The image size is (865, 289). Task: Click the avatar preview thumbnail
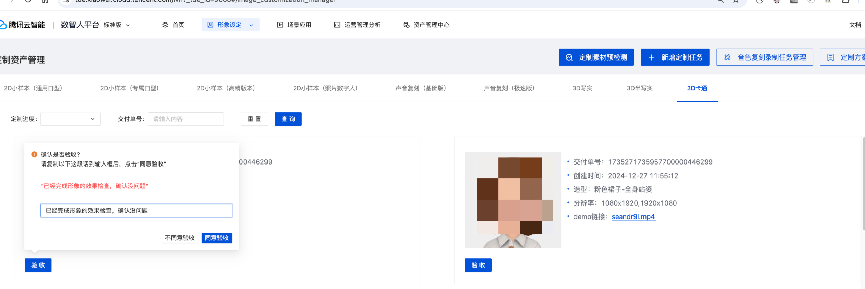click(513, 200)
